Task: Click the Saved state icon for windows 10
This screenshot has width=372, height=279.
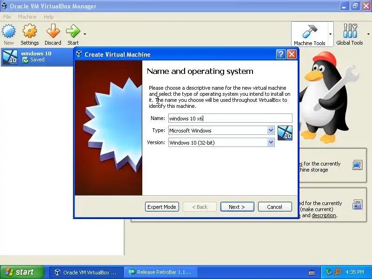Action: [x=25, y=60]
